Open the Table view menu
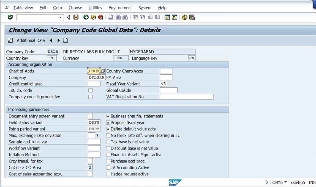This screenshot has height=187, width=316. [23, 8]
